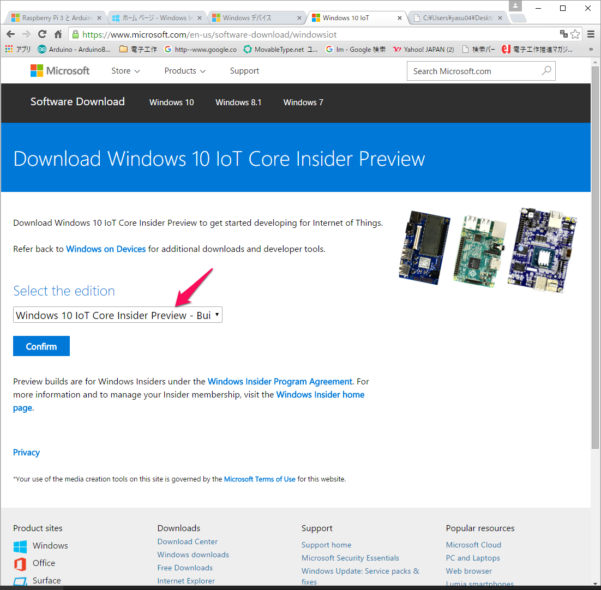Open the Microsoft Security Essentials link
The image size is (601, 590).
[350, 558]
